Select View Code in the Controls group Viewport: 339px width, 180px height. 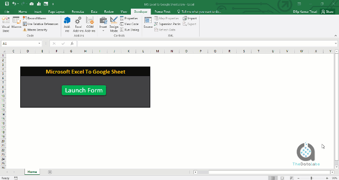[129, 24]
